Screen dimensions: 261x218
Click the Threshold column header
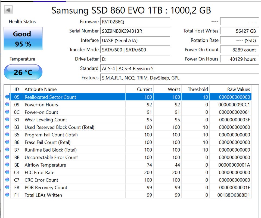(195, 89)
